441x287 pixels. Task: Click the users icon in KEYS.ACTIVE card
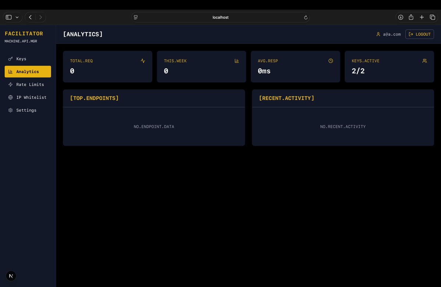pos(424,61)
